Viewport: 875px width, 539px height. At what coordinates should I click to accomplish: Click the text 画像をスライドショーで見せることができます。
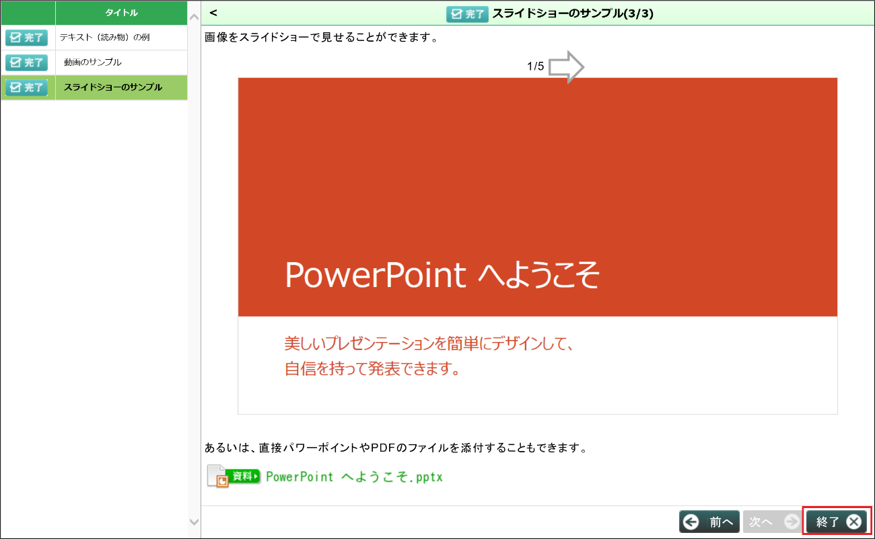(322, 38)
